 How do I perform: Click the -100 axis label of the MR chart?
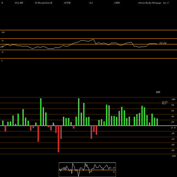(173, 156)
